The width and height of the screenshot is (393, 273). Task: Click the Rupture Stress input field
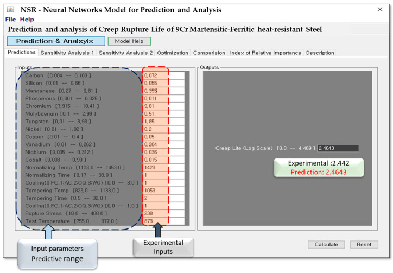click(x=164, y=213)
